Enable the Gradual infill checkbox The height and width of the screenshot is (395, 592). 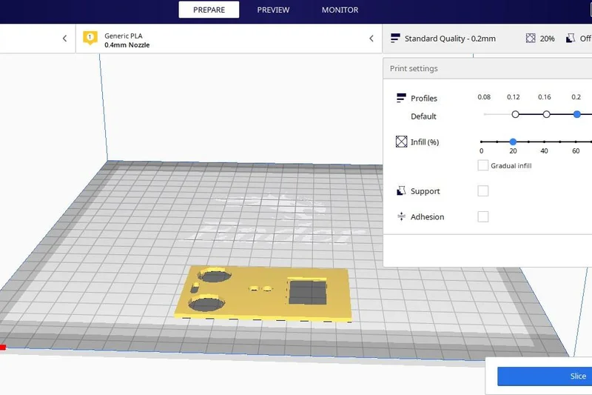click(483, 165)
